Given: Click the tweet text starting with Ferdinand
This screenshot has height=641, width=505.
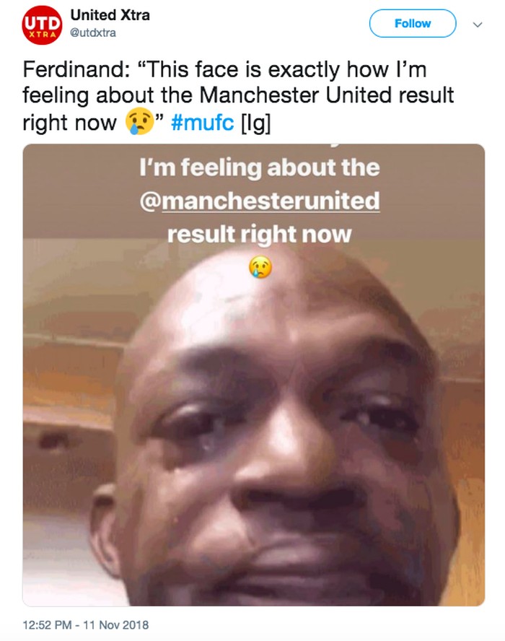Looking at the screenshot, I should pyautogui.click(x=238, y=96).
